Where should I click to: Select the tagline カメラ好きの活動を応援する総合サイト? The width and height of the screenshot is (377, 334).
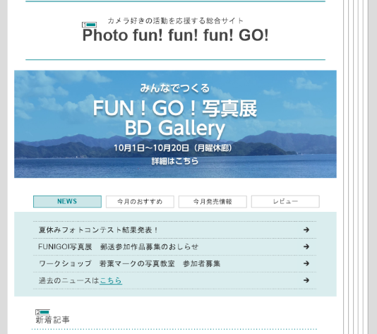pyautogui.click(x=176, y=21)
